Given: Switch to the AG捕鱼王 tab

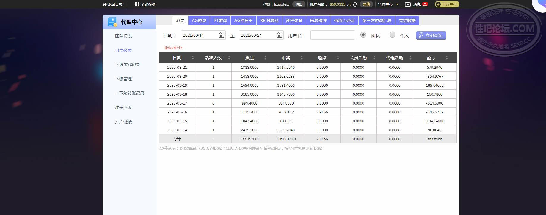Looking at the screenshot, I should point(244,21).
